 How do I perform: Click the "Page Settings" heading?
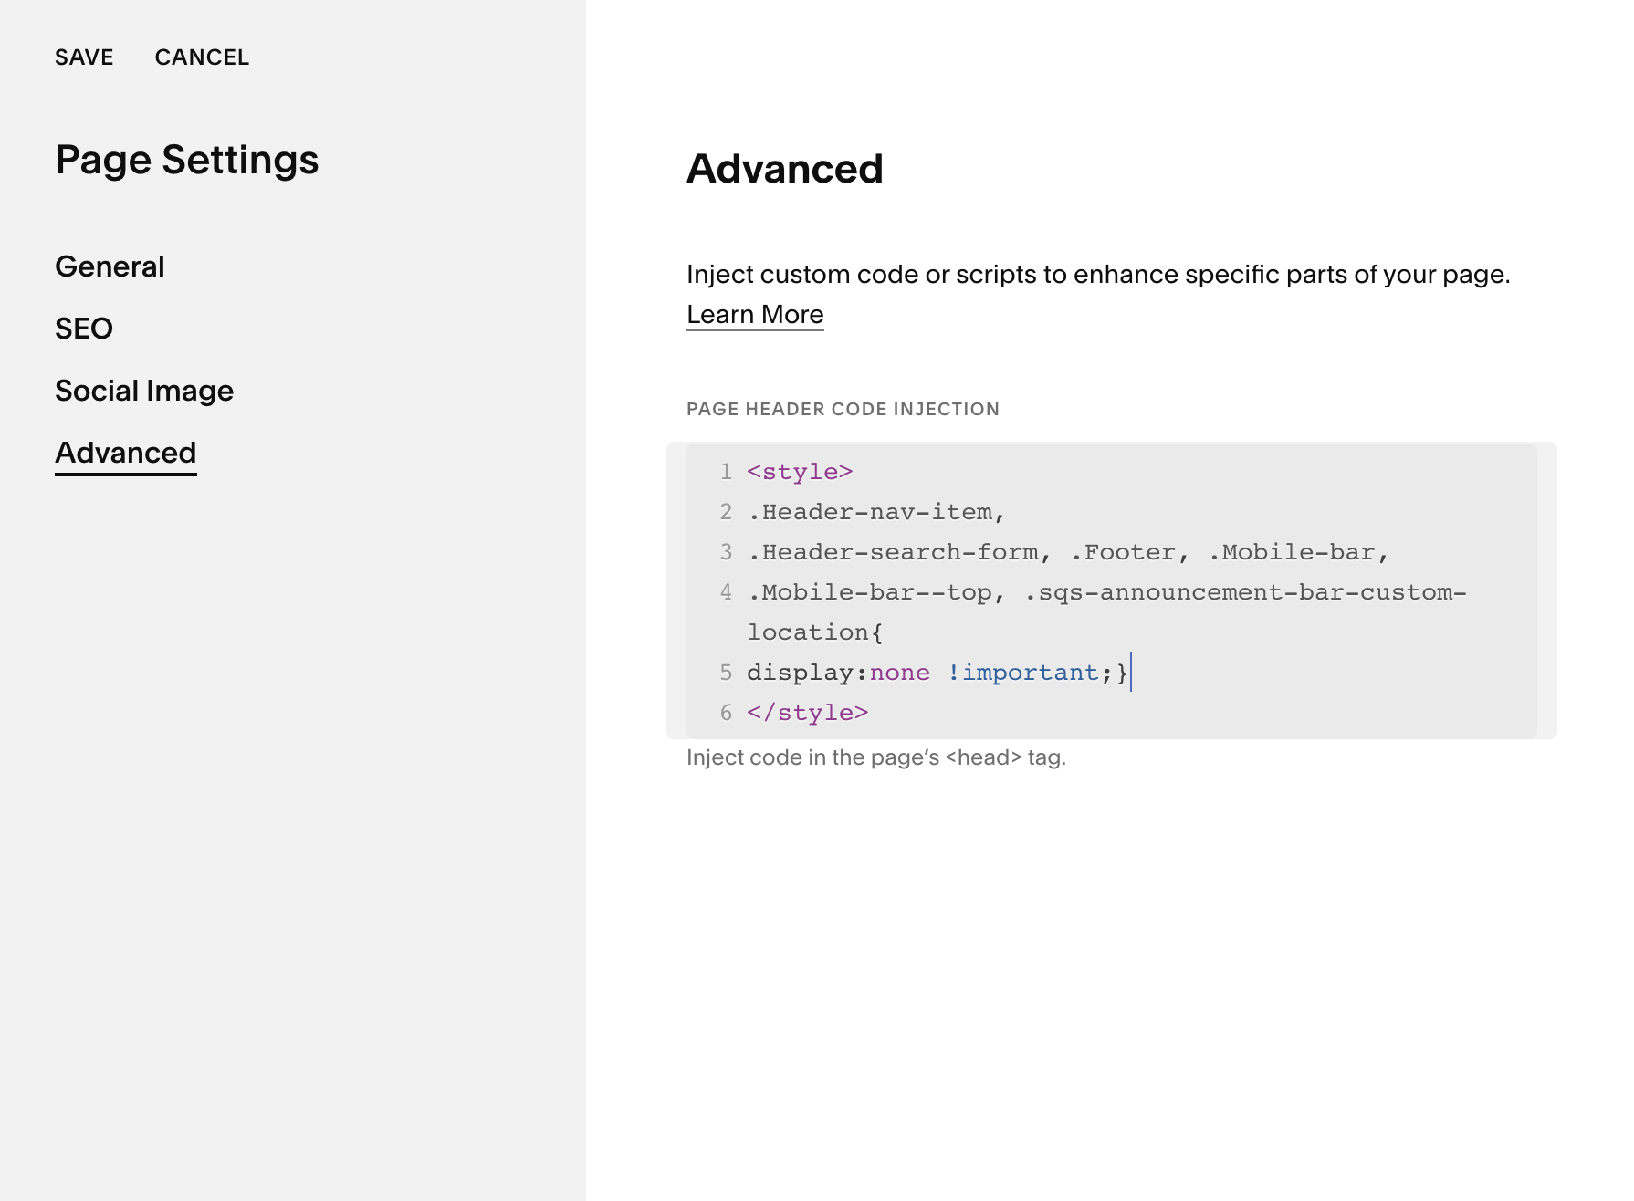(x=187, y=160)
